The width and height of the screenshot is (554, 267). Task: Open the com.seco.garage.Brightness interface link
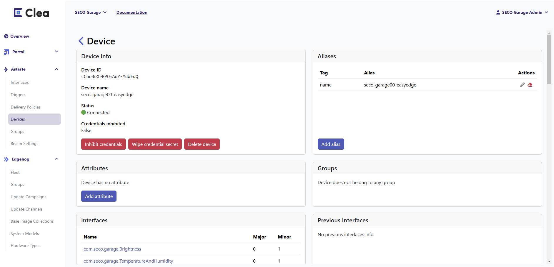(x=112, y=249)
